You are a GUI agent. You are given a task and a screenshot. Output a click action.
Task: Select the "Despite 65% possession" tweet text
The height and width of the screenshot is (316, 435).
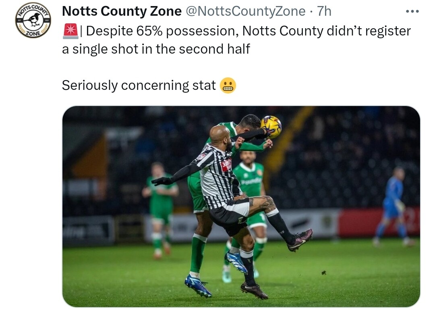(x=162, y=31)
